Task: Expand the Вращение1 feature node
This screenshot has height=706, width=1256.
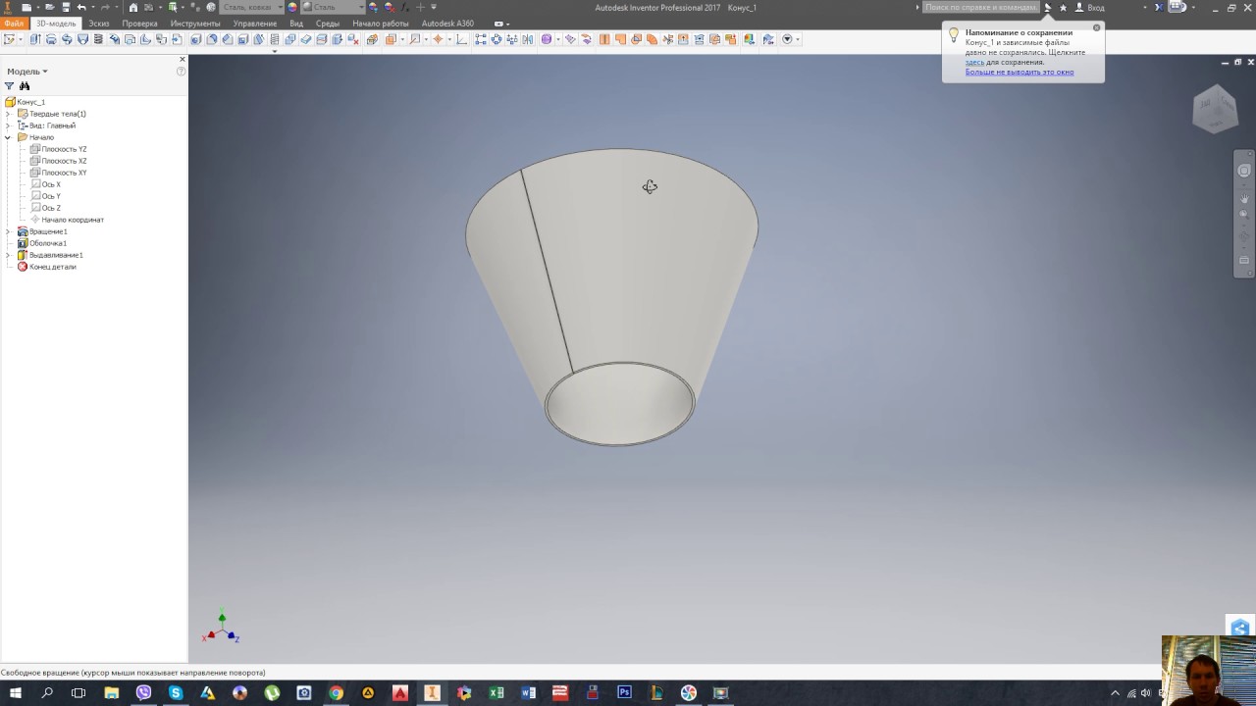Action: pos(9,231)
